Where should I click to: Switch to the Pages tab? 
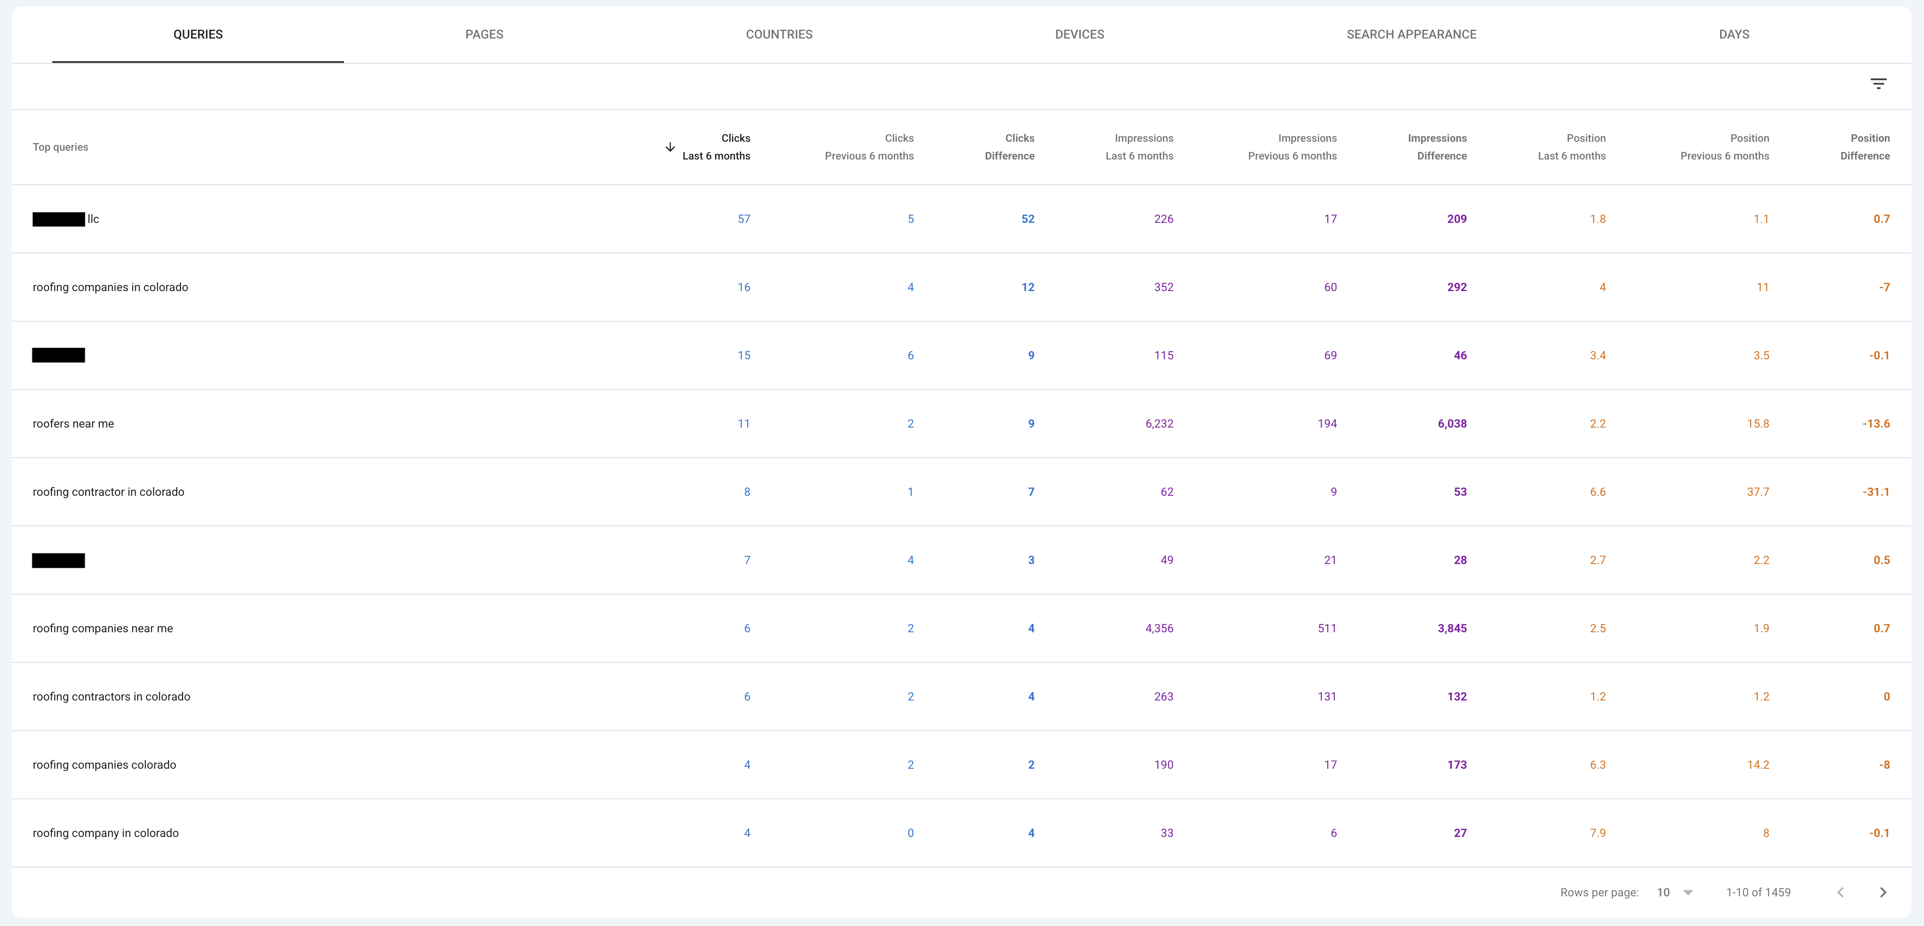click(x=484, y=34)
